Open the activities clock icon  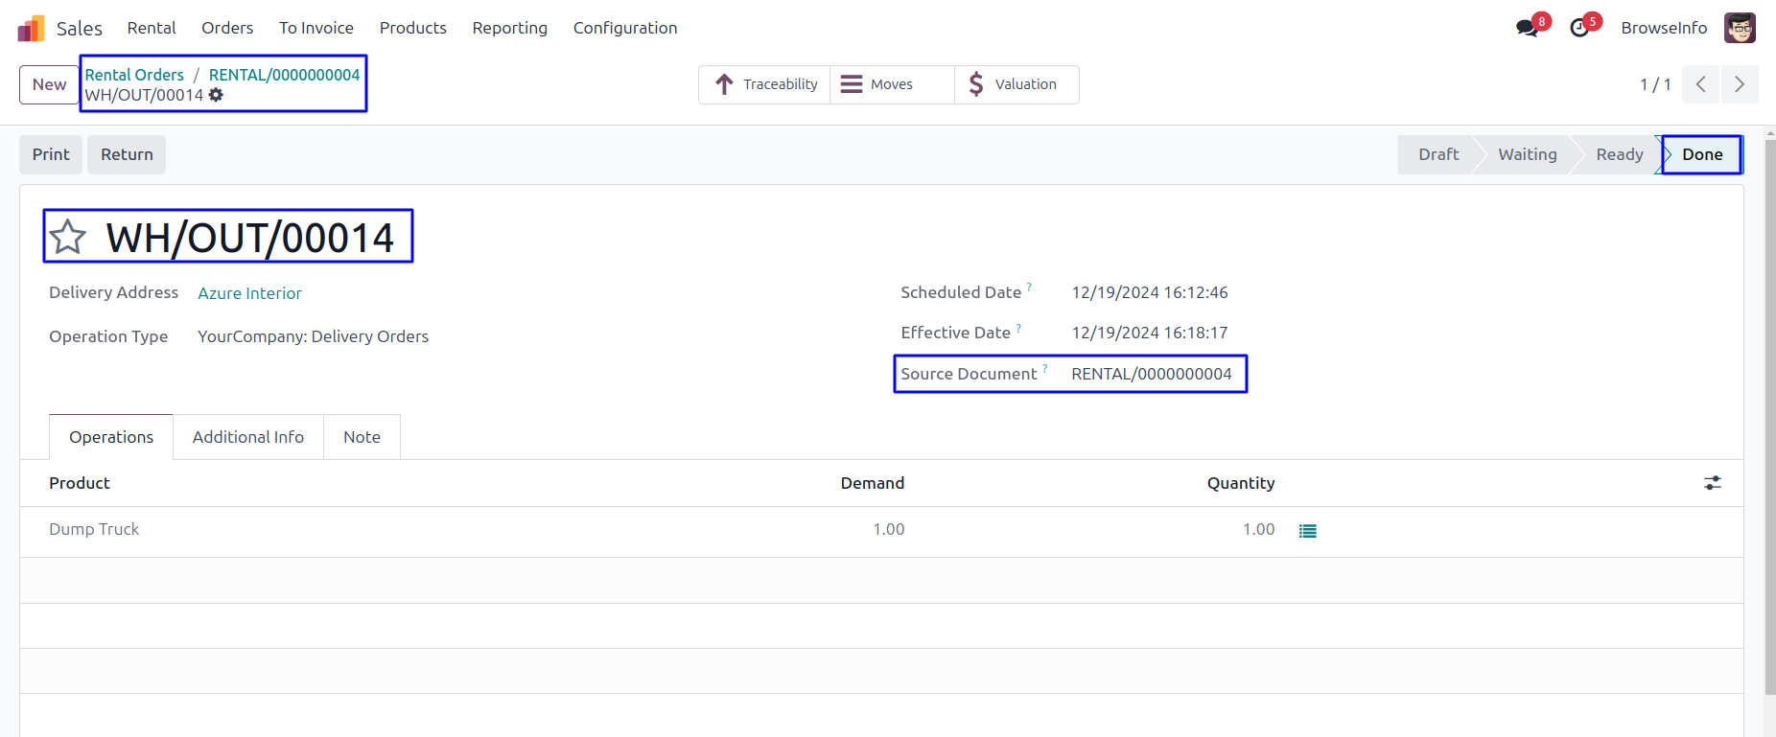[1579, 29]
